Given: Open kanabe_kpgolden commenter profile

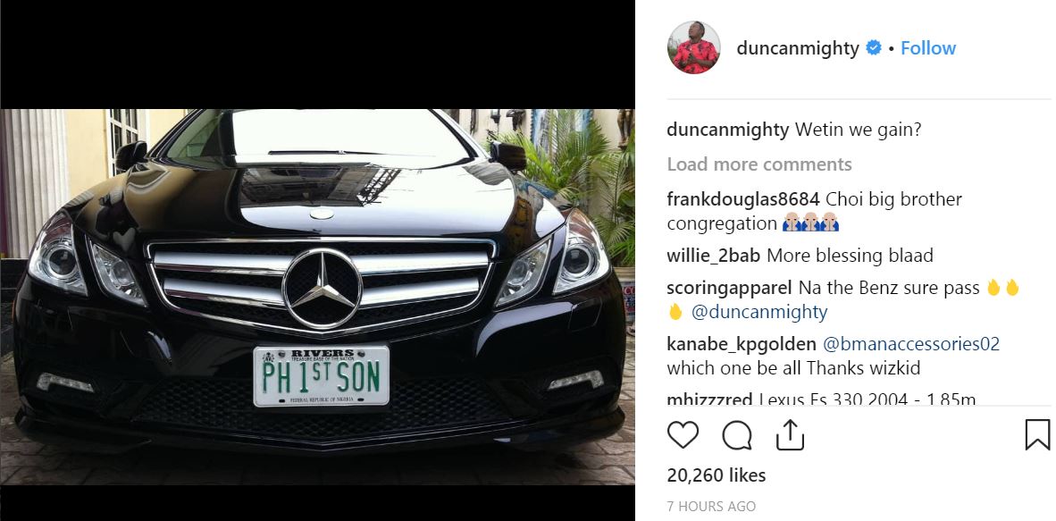Looking at the screenshot, I should pos(741,344).
